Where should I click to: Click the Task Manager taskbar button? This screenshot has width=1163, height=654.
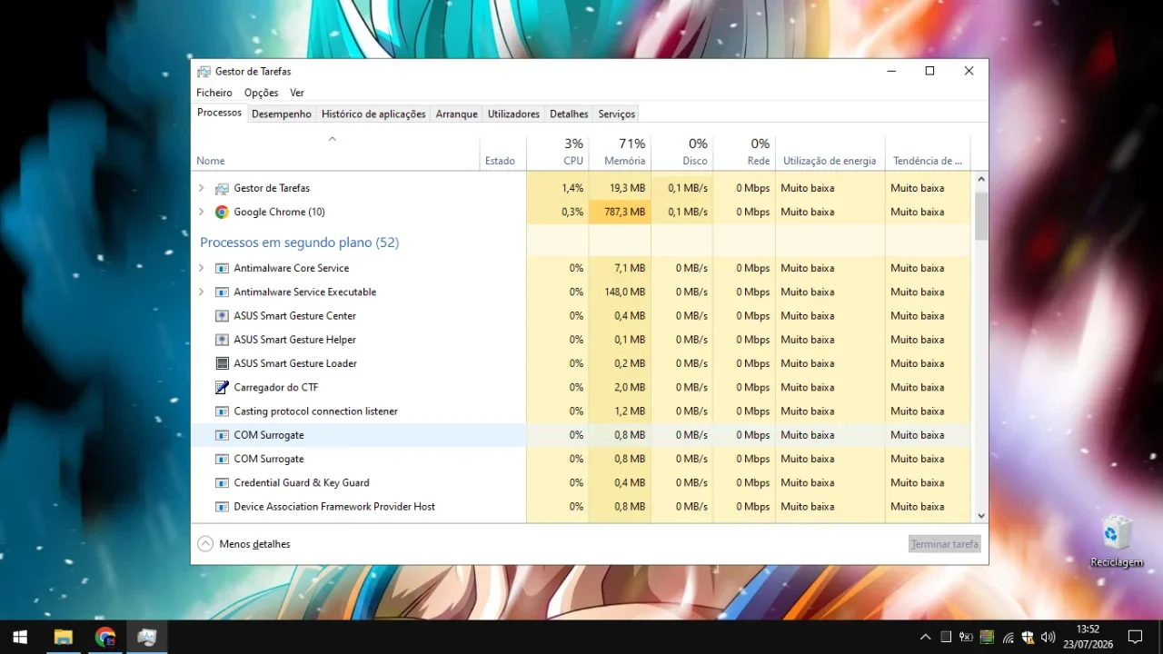147,637
